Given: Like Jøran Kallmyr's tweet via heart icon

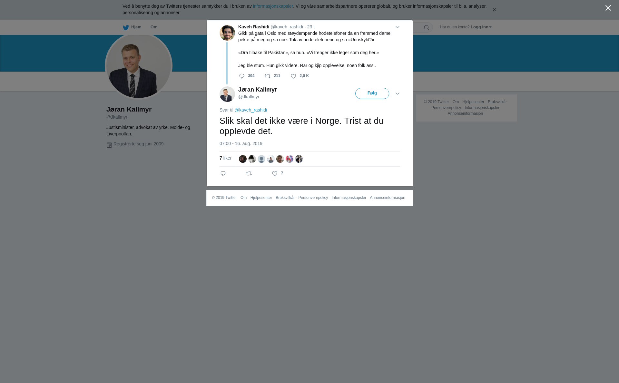Looking at the screenshot, I should [275, 173].
